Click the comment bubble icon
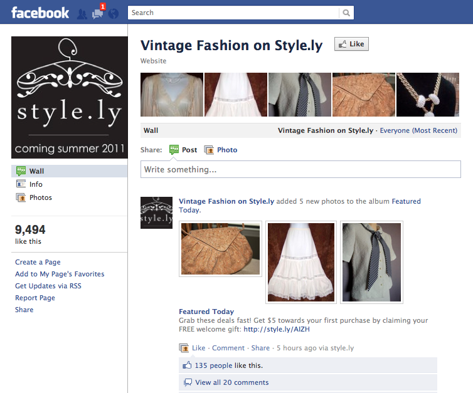This screenshot has width=473, height=393. point(188,382)
